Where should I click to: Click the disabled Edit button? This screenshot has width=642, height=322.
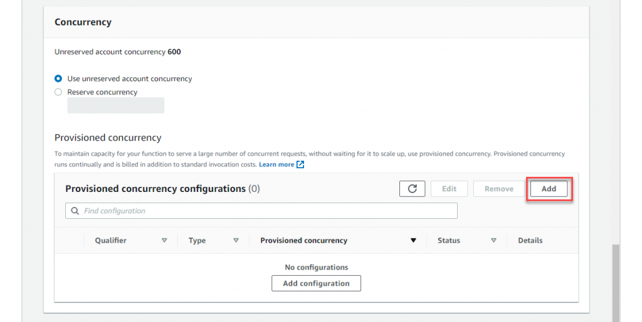449,189
